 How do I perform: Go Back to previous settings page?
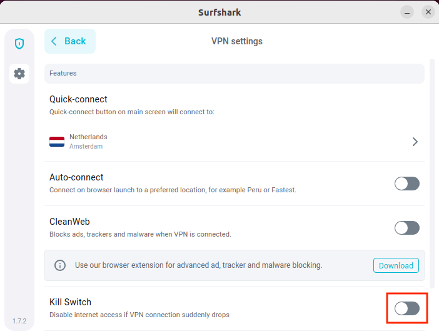70,41
